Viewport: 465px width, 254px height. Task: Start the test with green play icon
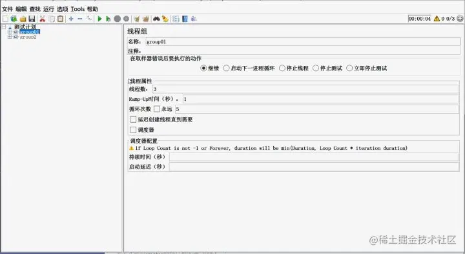point(99,19)
